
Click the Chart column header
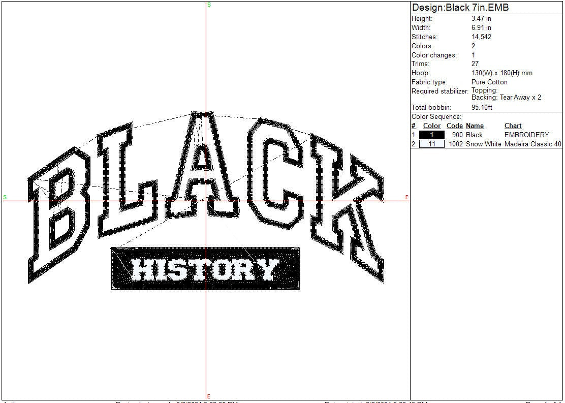click(513, 126)
